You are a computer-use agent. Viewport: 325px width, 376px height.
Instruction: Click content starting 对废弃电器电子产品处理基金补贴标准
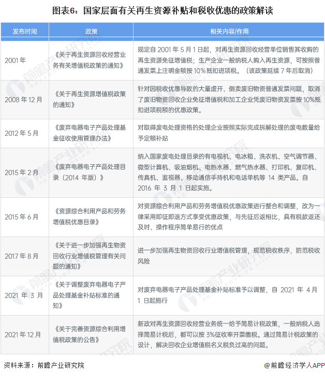[228, 295]
